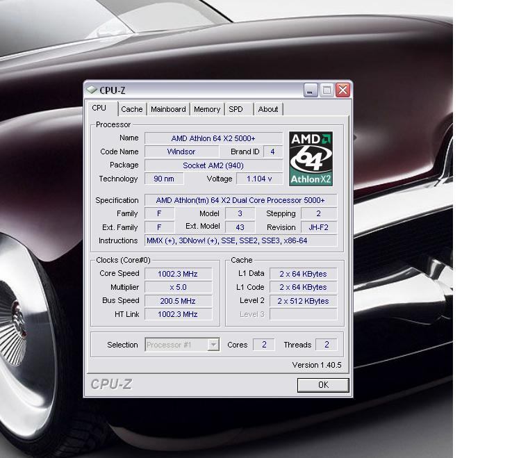The width and height of the screenshot is (528, 458).
Task: Click the OK button
Action: [323, 385]
